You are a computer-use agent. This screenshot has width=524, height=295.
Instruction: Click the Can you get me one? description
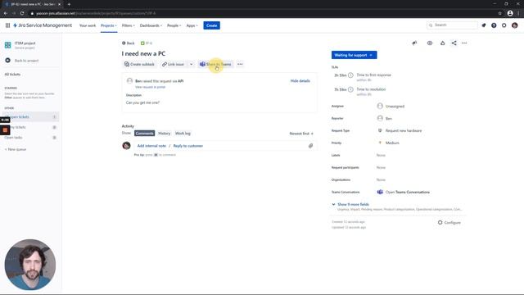coord(142,102)
